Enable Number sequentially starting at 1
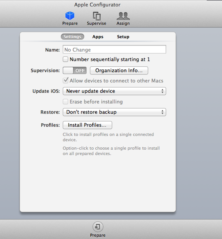 (x=65, y=59)
